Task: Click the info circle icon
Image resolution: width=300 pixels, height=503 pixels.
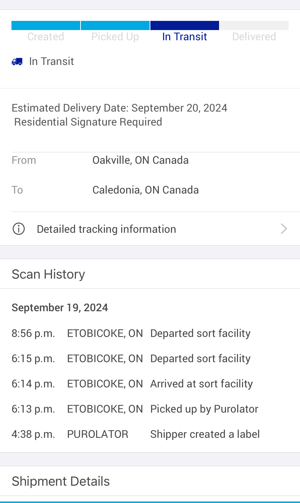Action: click(x=19, y=229)
